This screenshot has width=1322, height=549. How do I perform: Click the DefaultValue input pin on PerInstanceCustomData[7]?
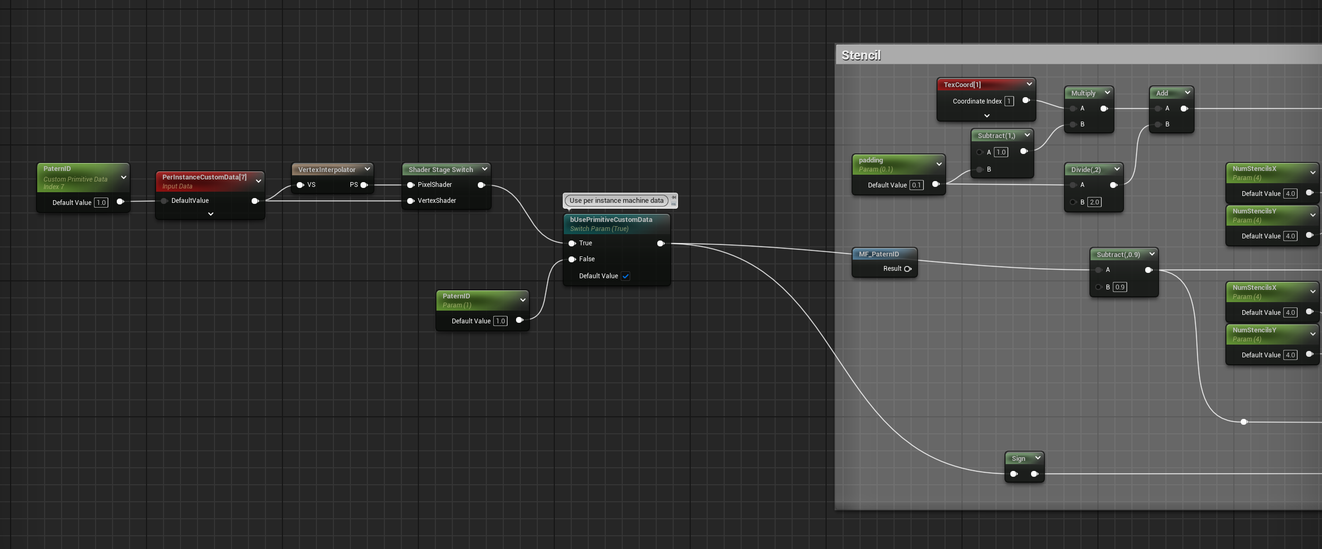point(165,201)
